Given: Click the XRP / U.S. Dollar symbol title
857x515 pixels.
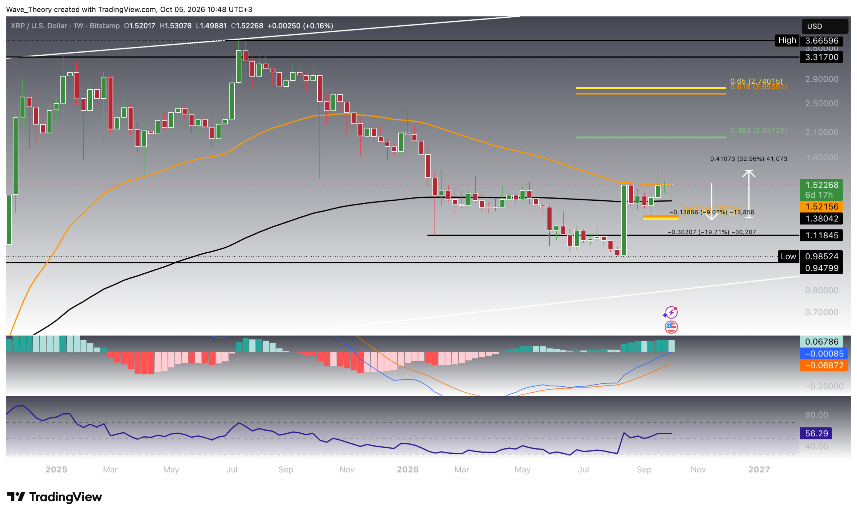Looking at the screenshot, I should 39,26.
